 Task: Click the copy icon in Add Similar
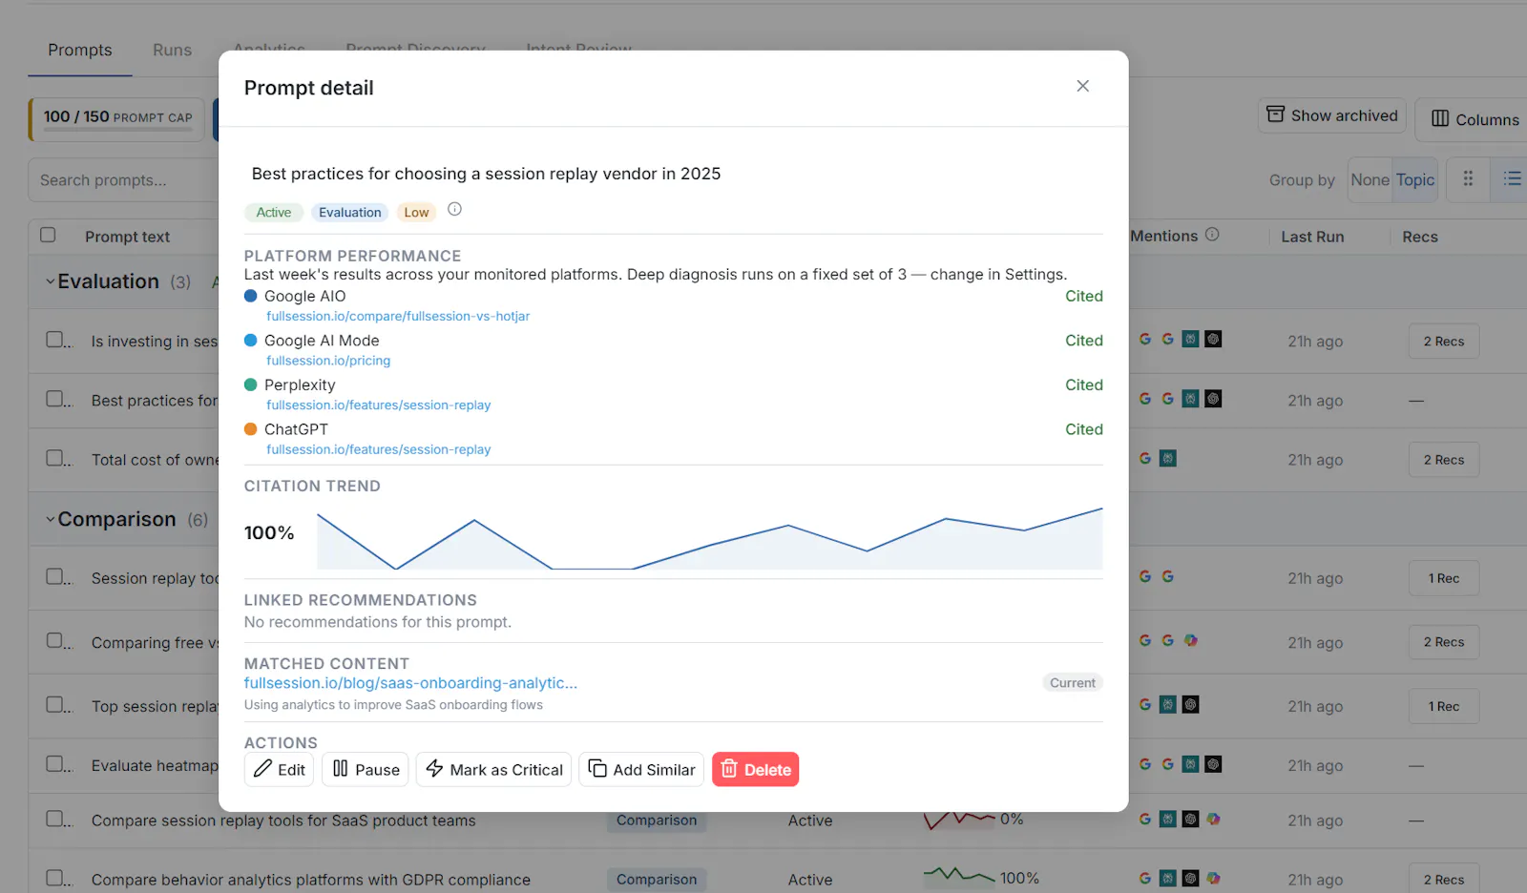597,768
